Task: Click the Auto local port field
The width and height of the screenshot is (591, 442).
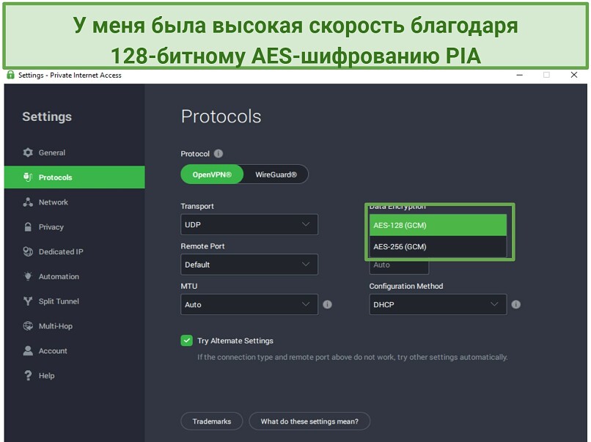Action: tap(399, 265)
